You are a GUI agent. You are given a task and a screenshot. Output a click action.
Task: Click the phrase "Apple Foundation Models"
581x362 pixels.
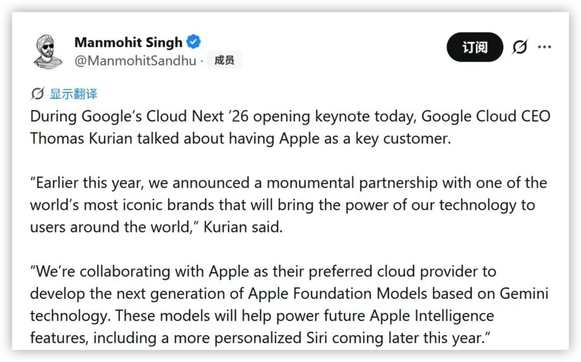pyautogui.click(x=337, y=294)
